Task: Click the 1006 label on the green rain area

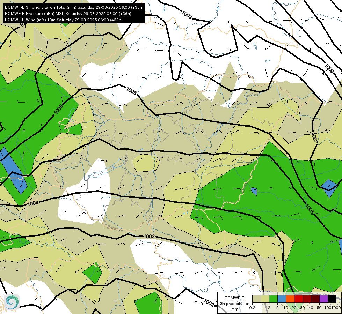Action: coord(58,109)
